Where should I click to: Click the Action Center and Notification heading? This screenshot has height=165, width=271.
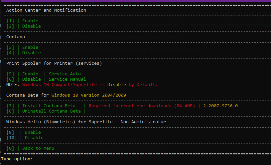[46, 10]
